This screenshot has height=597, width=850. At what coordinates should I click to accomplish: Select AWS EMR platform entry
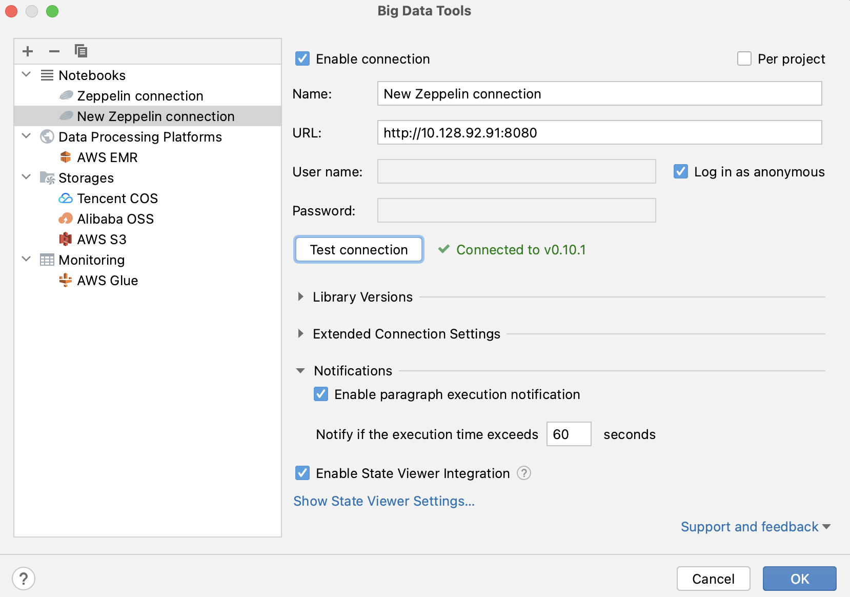tap(107, 157)
